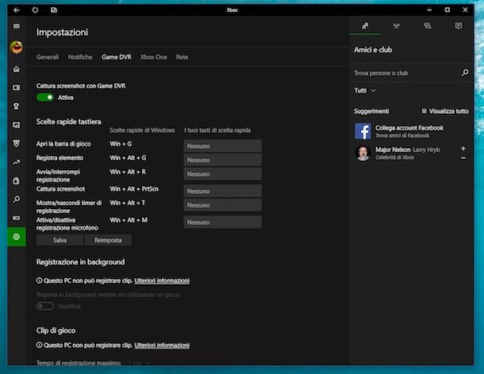Image resolution: width=484 pixels, height=374 pixels.
Task: Click shortcut field for Avvia/interrompi registrazione
Action: pos(222,174)
